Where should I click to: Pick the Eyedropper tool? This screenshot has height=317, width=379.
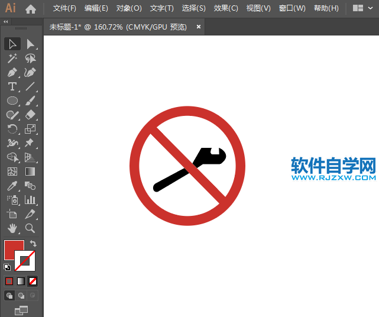[12, 186]
